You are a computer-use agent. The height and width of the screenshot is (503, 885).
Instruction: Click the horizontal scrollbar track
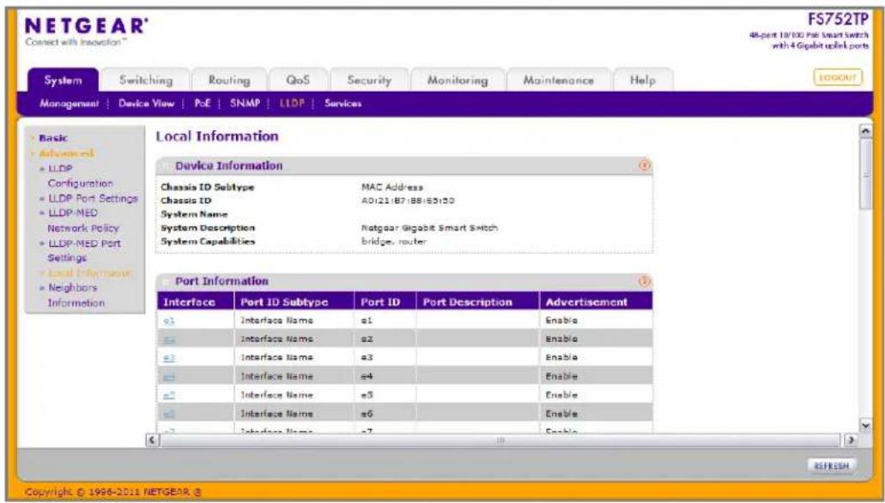[501, 440]
